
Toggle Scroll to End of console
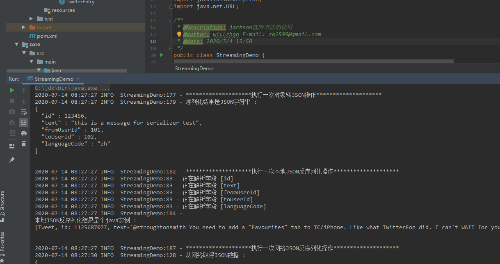pyautogui.click(x=24, y=122)
